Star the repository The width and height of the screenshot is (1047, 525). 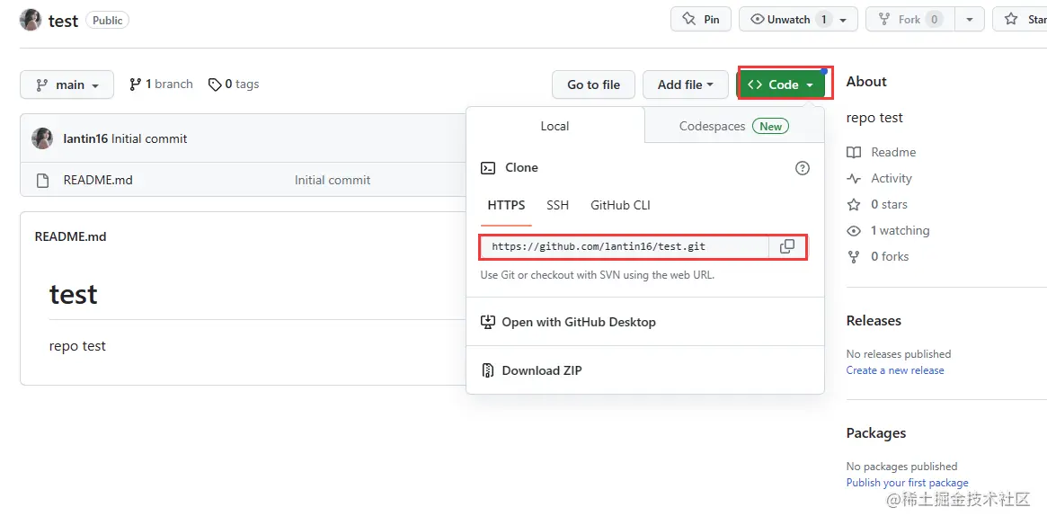pos(1020,20)
